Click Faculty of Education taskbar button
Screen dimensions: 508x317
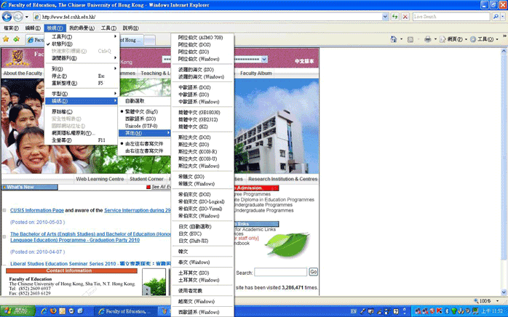click(x=126, y=311)
